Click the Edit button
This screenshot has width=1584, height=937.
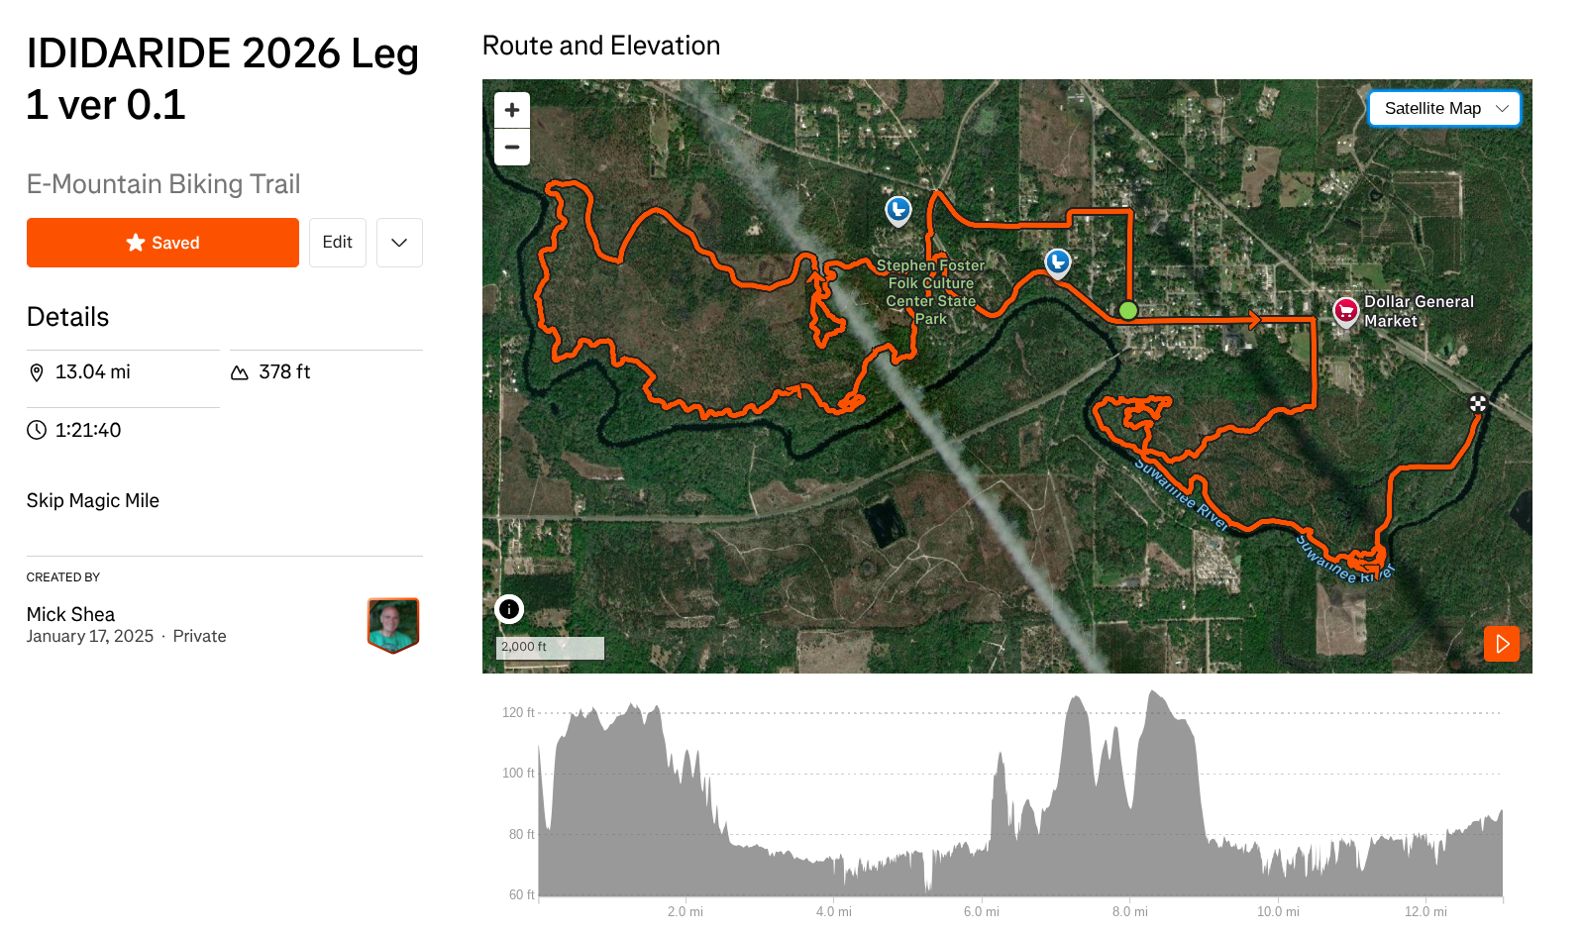click(337, 243)
